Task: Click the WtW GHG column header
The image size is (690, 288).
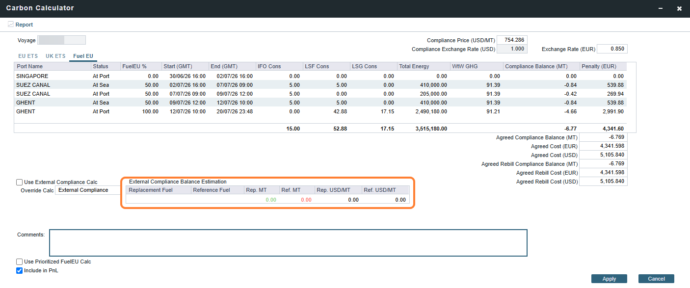Action: tap(477, 66)
